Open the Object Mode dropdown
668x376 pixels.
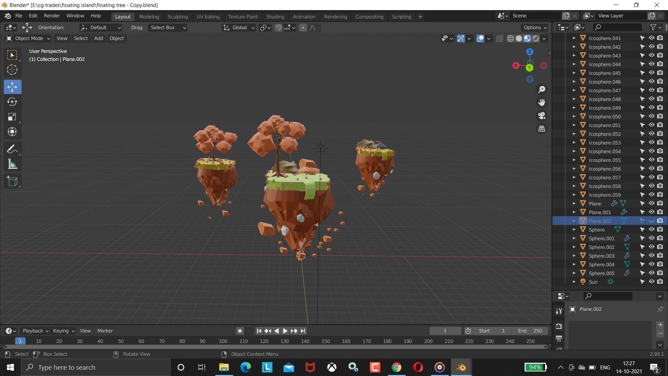coord(28,38)
